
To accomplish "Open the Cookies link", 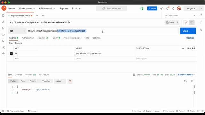I will point(190,38).
